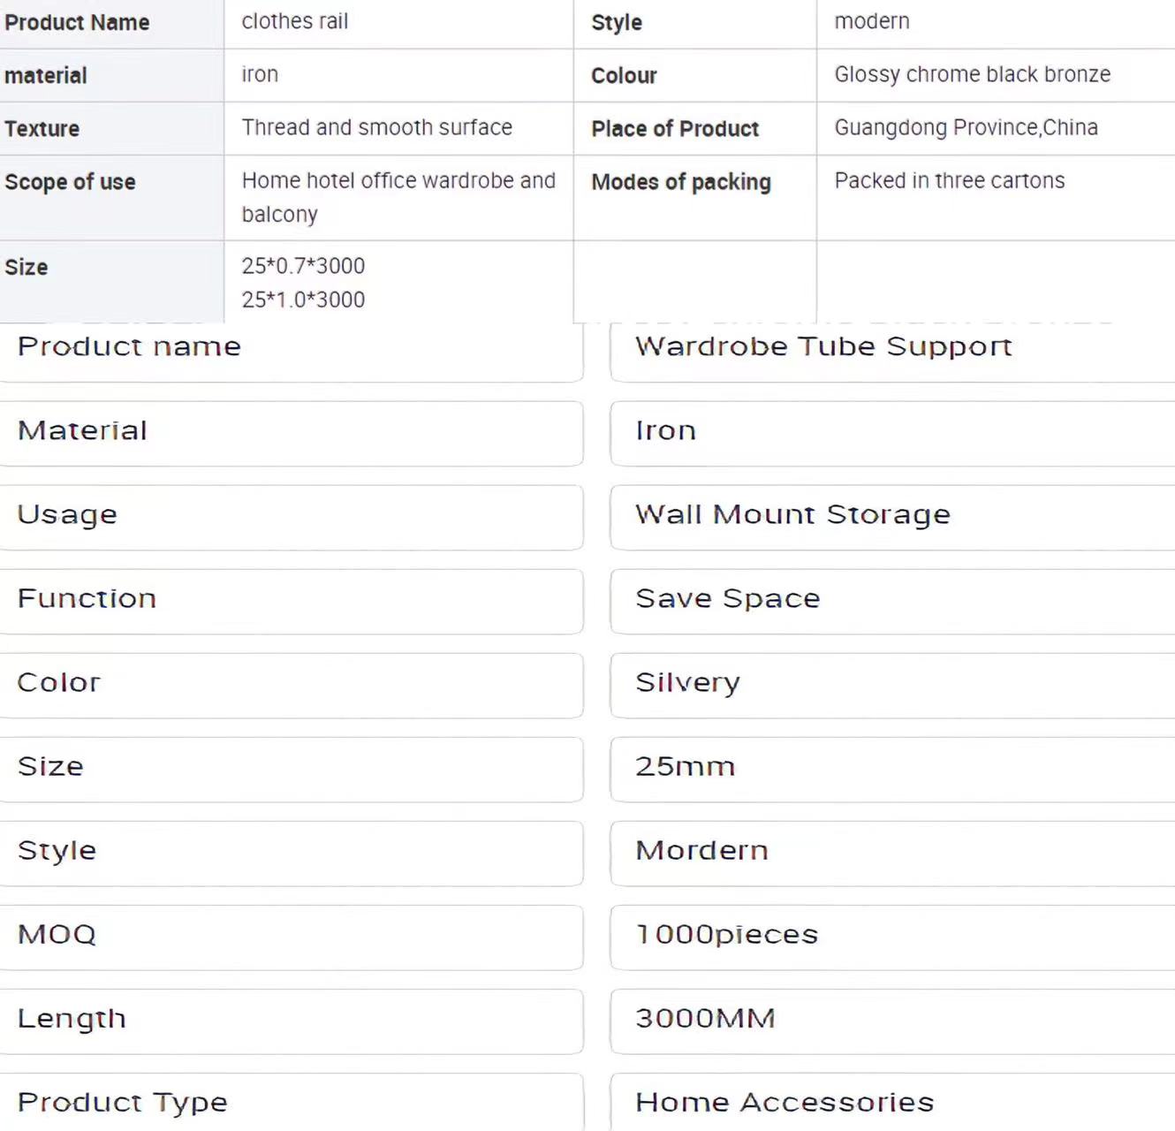Click 'Packed in three cartons' cell
This screenshot has height=1131, width=1175.
(x=950, y=181)
